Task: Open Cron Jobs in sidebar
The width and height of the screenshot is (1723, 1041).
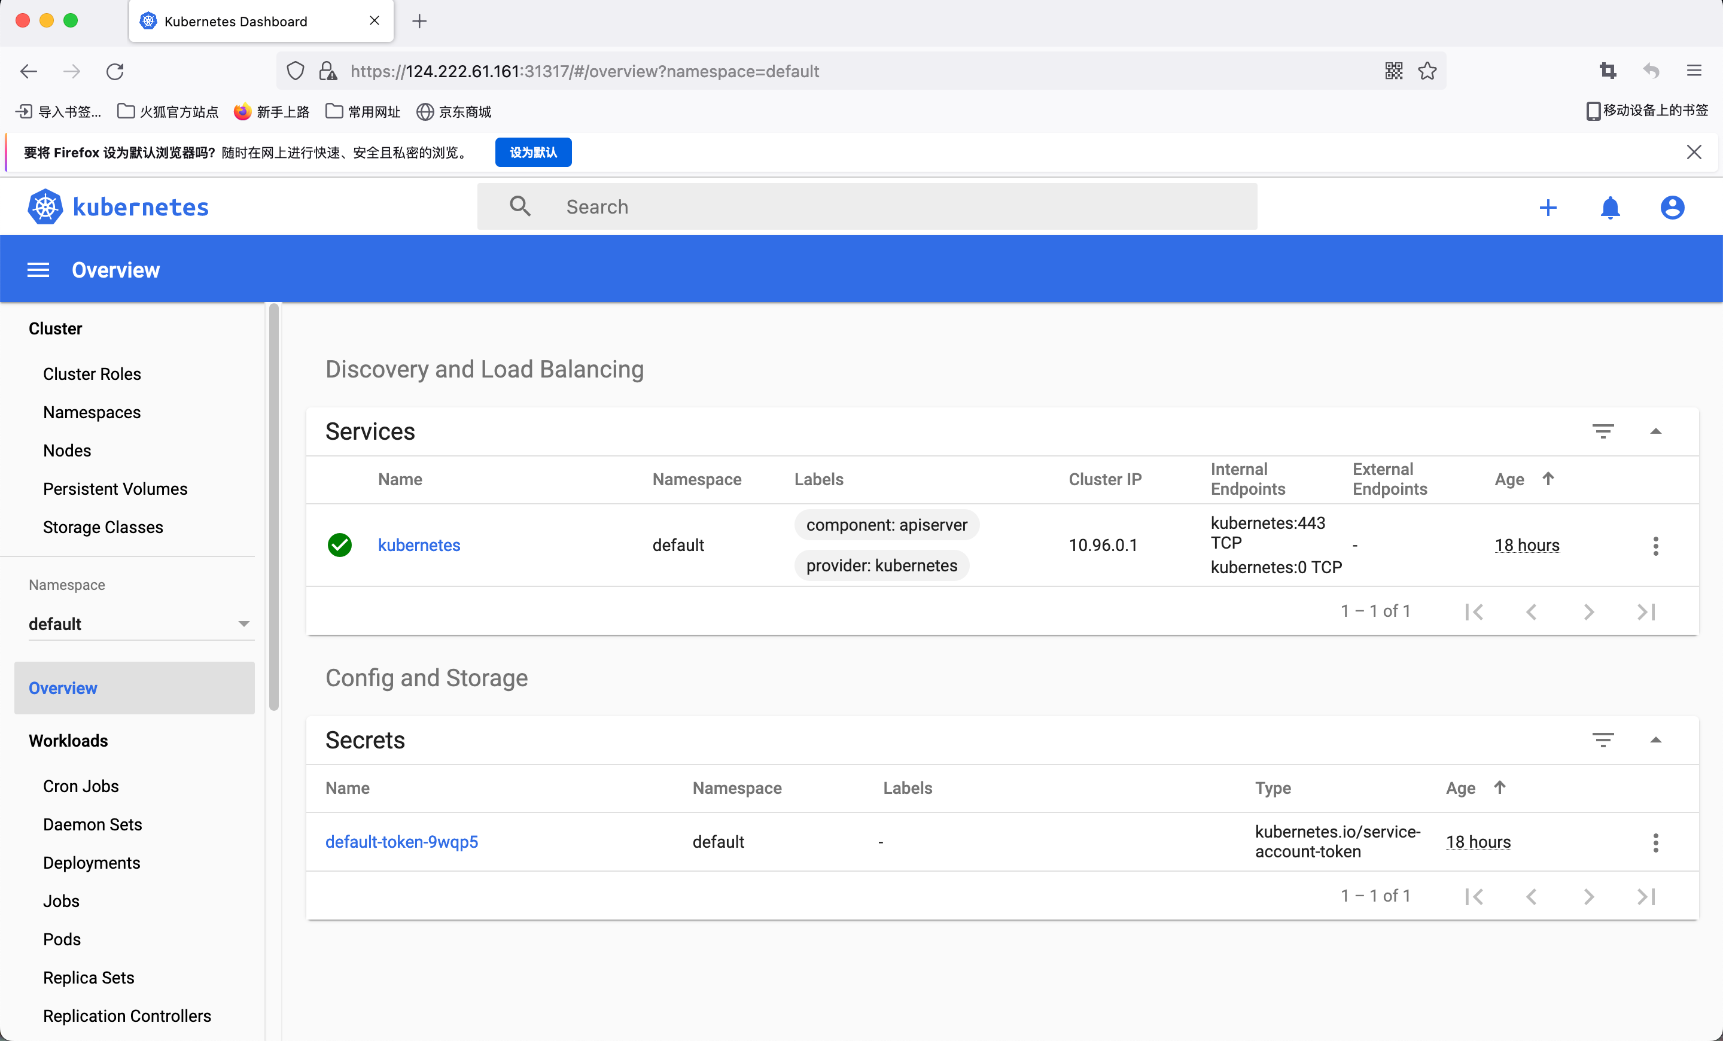Action: tap(81, 786)
